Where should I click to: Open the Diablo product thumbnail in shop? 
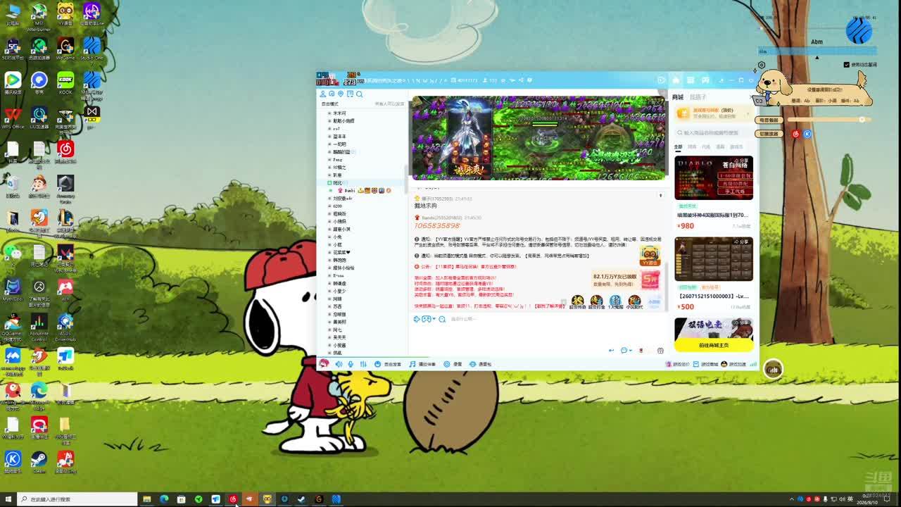(x=714, y=178)
